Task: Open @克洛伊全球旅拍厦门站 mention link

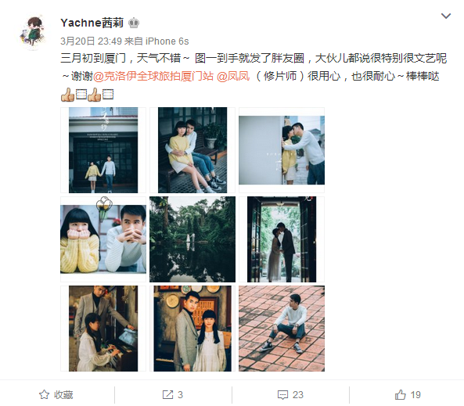Action: tap(153, 77)
